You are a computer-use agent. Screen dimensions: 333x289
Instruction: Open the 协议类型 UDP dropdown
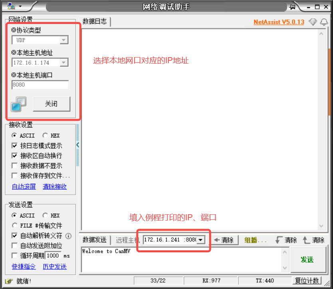coord(63,40)
